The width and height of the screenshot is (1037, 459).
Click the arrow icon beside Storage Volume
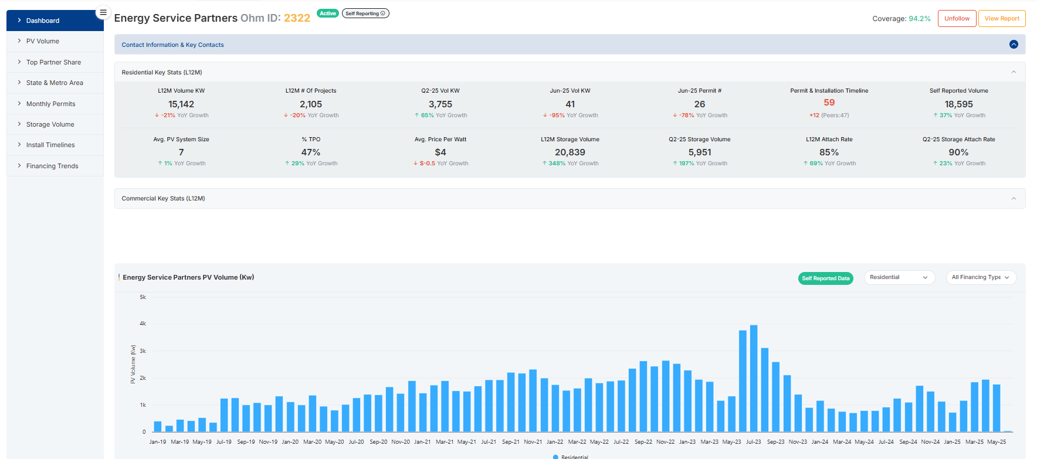(19, 124)
